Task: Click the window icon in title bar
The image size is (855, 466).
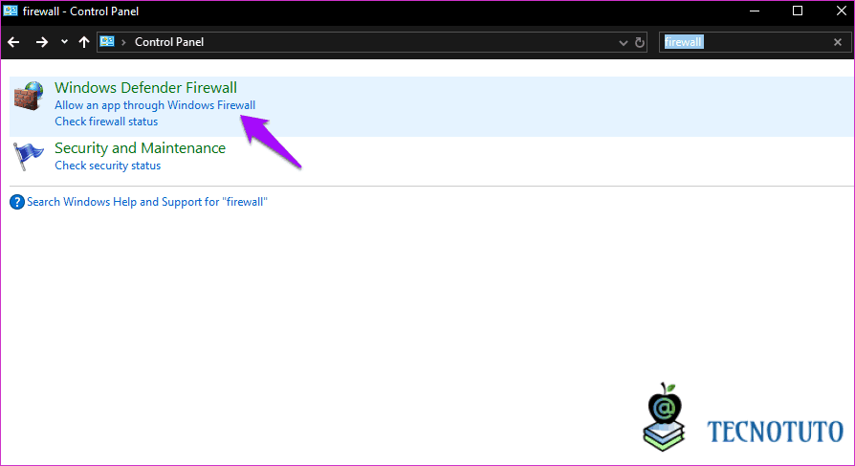Action: point(11,11)
